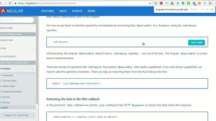The height and width of the screenshot is (121, 216).
Task: Close the find-in-page bar
Action: (212, 9)
